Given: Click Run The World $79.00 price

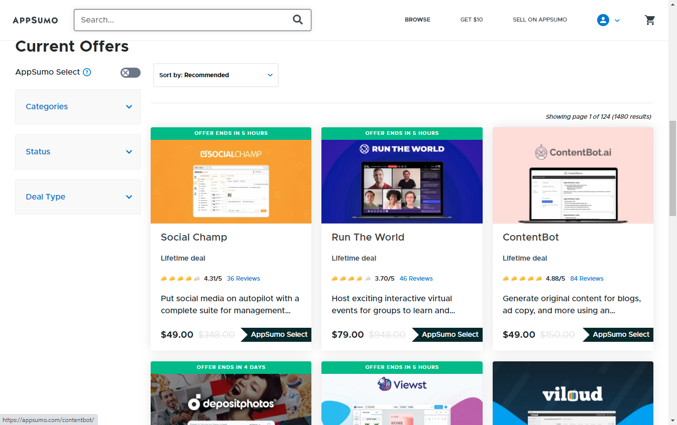Looking at the screenshot, I should tap(348, 335).
